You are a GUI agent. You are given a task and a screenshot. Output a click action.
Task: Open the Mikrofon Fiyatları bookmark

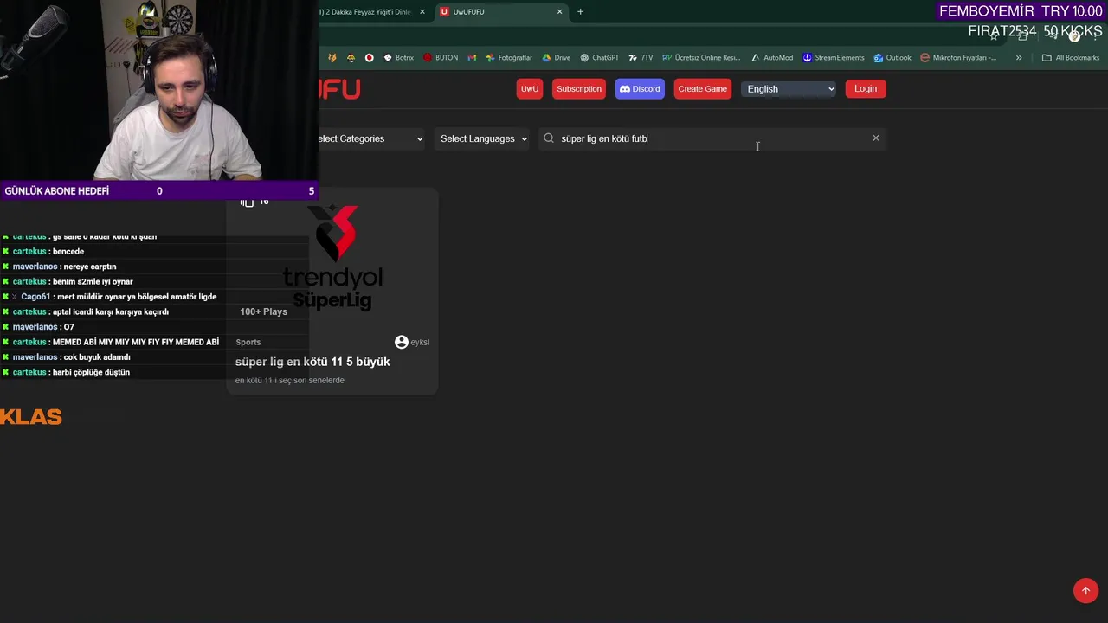(x=958, y=58)
